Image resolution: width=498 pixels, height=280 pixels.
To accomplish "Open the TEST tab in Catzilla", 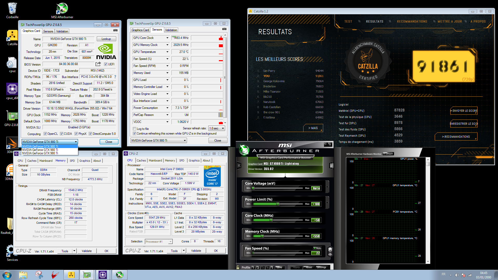I will (x=348, y=22).
